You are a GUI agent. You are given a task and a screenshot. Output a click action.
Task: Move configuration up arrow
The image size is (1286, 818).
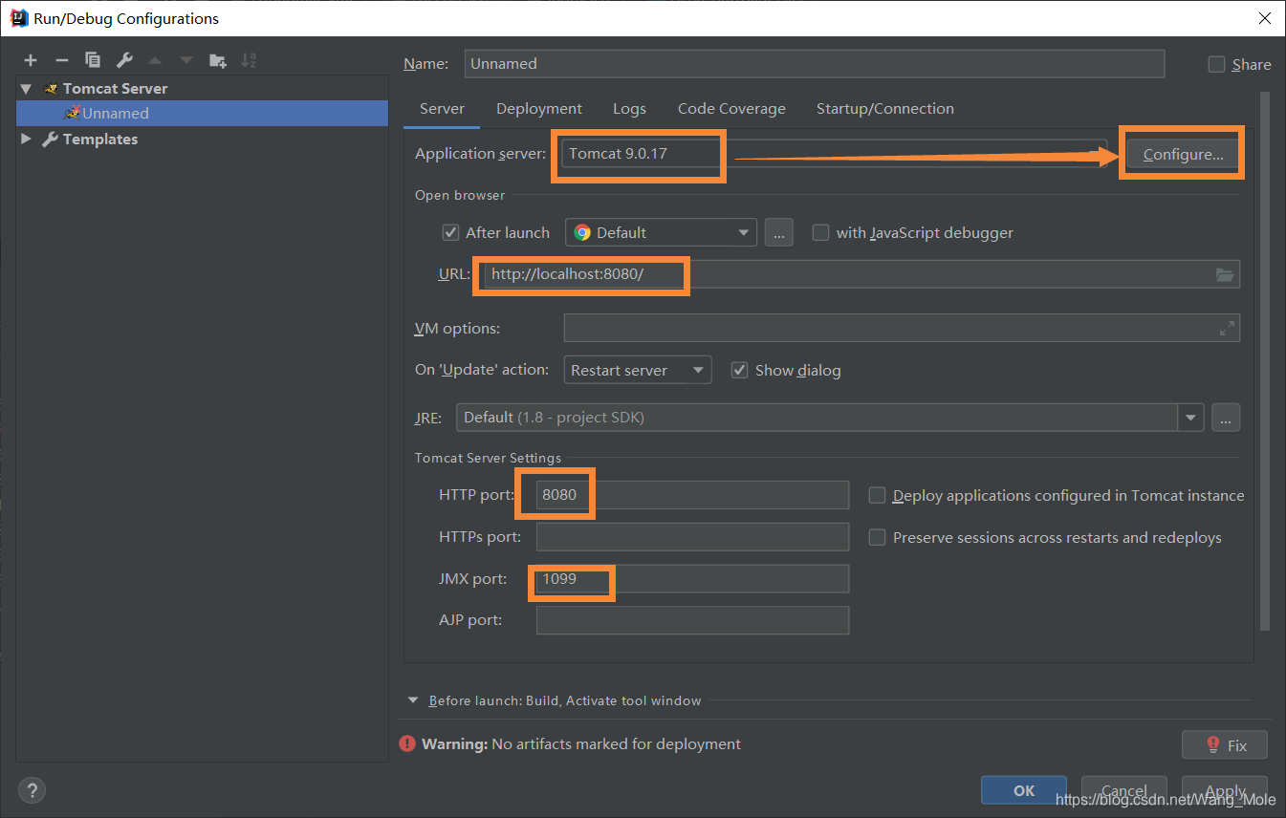[155, 60]
